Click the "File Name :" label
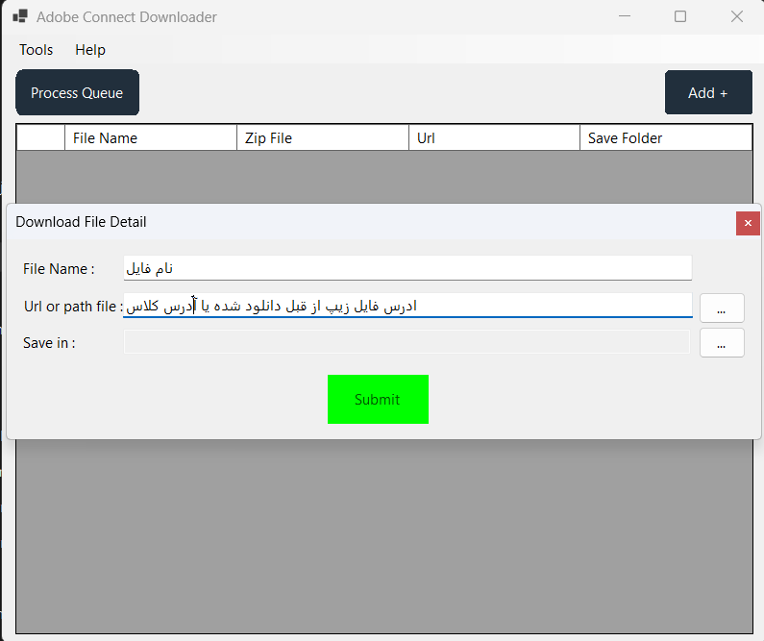Screen dimensions: 764x641 coord(59,269)
